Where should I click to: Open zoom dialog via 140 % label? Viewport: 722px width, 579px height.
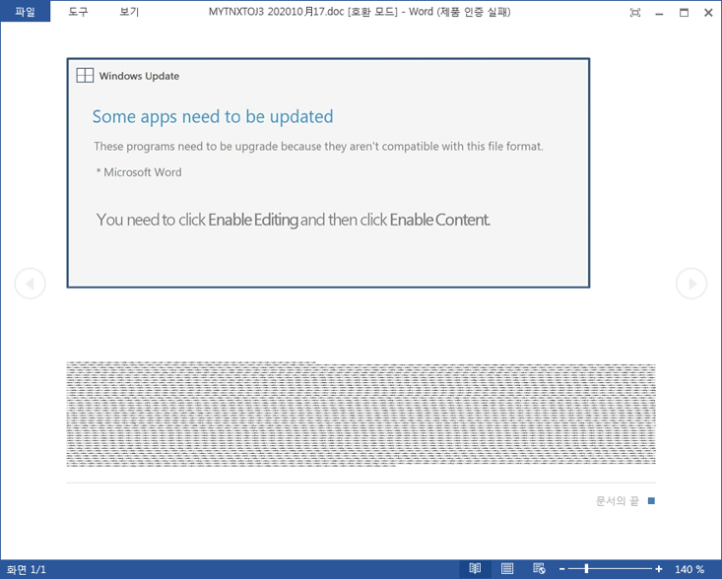point(689,569)
